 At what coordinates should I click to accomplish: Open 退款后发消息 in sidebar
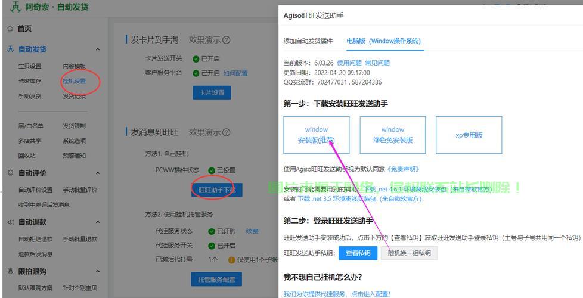point(35,254)
